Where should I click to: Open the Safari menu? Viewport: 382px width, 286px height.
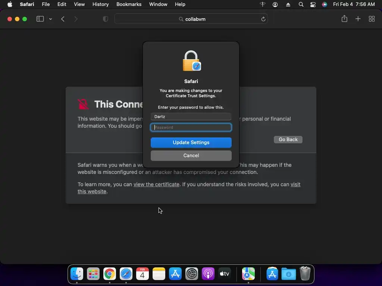(27, 4)
